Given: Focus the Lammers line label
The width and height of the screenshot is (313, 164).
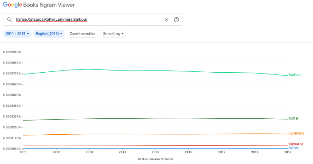Looking at the screenshot, I should [x=296, y=133].
